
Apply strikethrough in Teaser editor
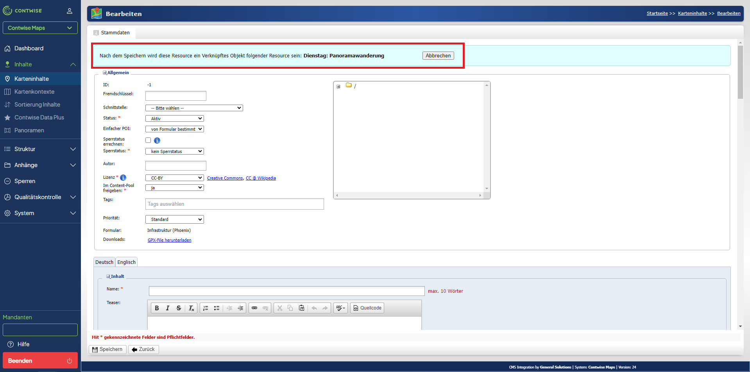(x=179, y=308)
